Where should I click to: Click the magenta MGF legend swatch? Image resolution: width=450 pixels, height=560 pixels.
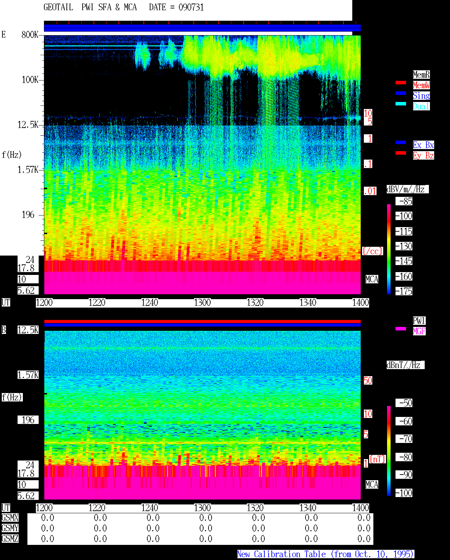401,329
